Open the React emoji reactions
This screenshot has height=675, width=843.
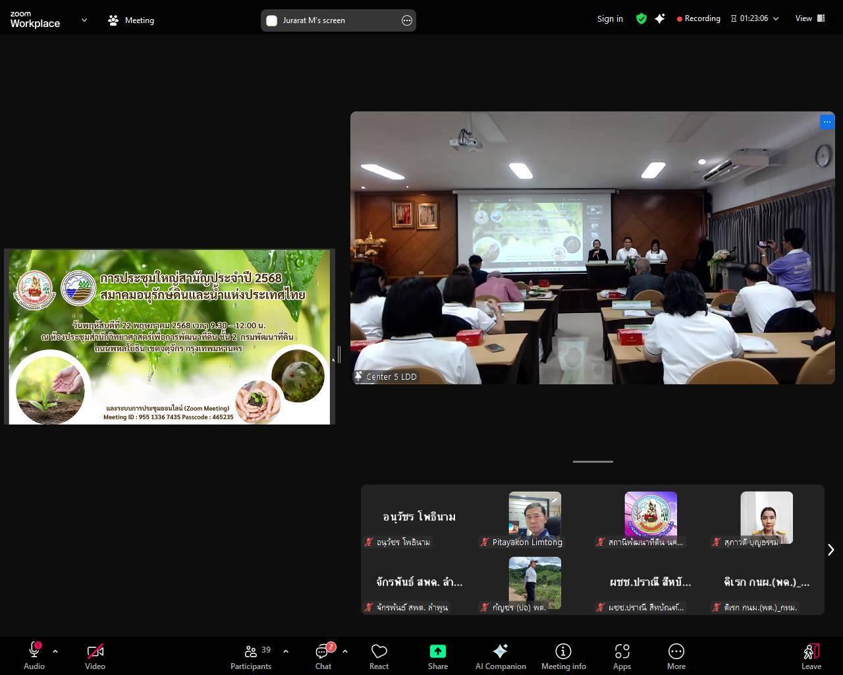(x=379, y=657)
